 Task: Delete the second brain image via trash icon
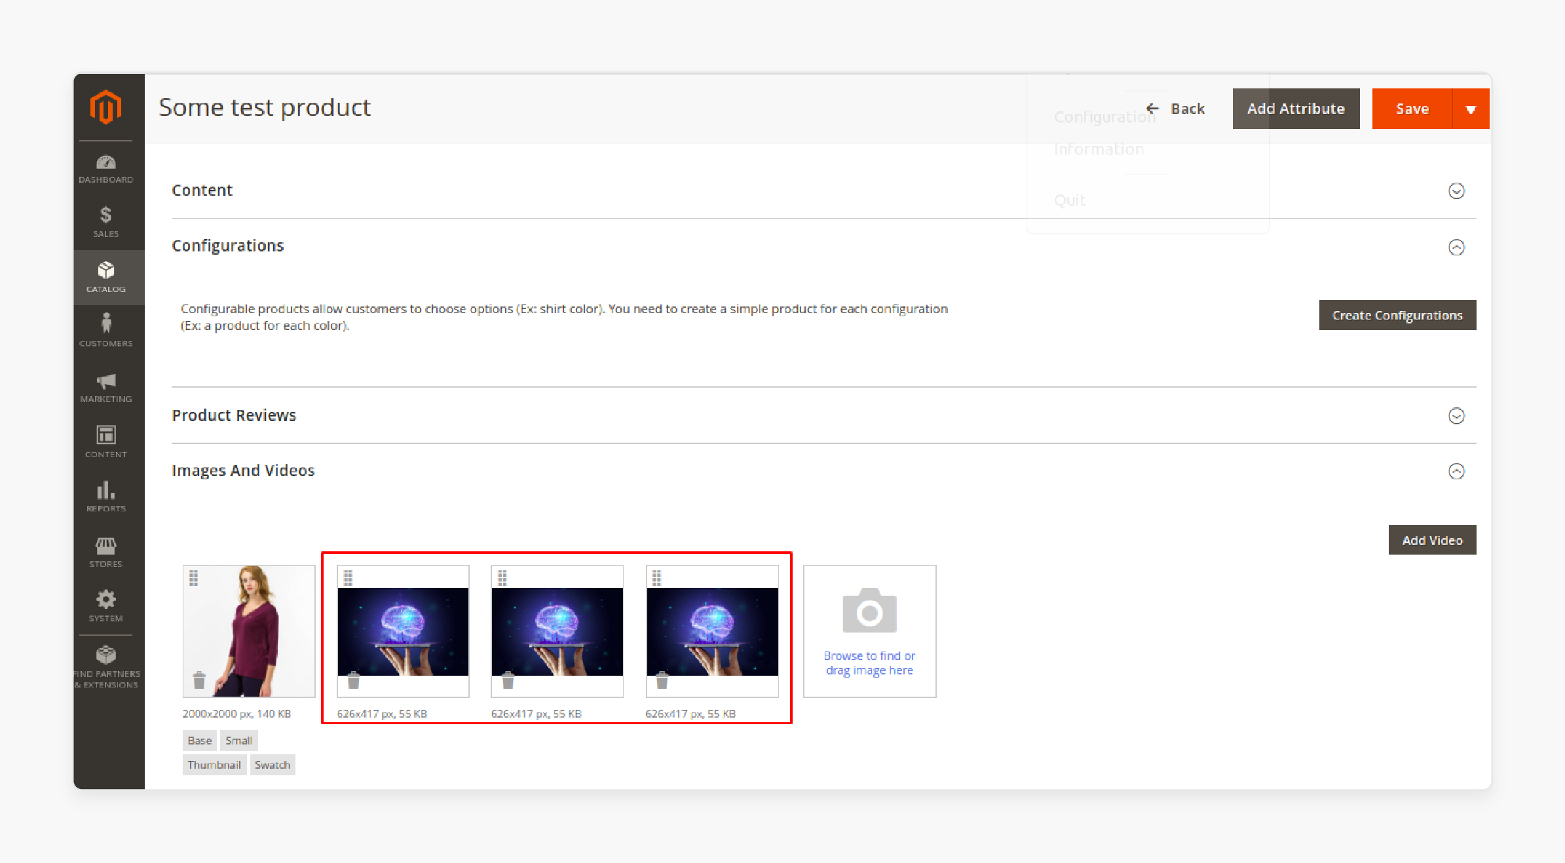[508, 680]
